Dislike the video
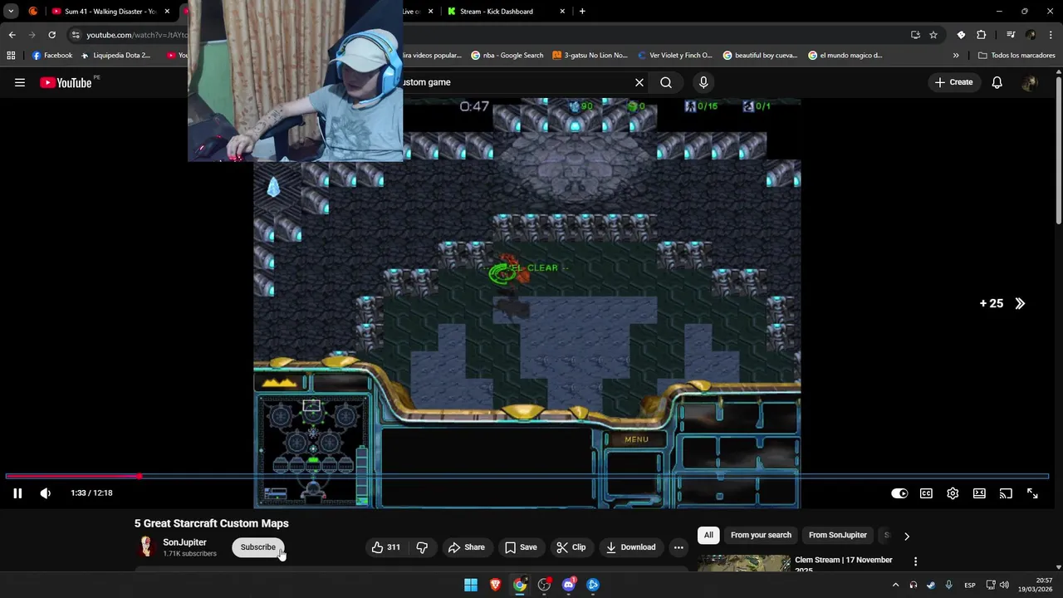The height and width of the screenshot is (598, 1063). pyautogui.click(x=422, y=547)
